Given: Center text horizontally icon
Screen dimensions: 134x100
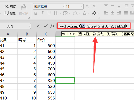Looking at the screenshot, I should click(x=113, y=13).
